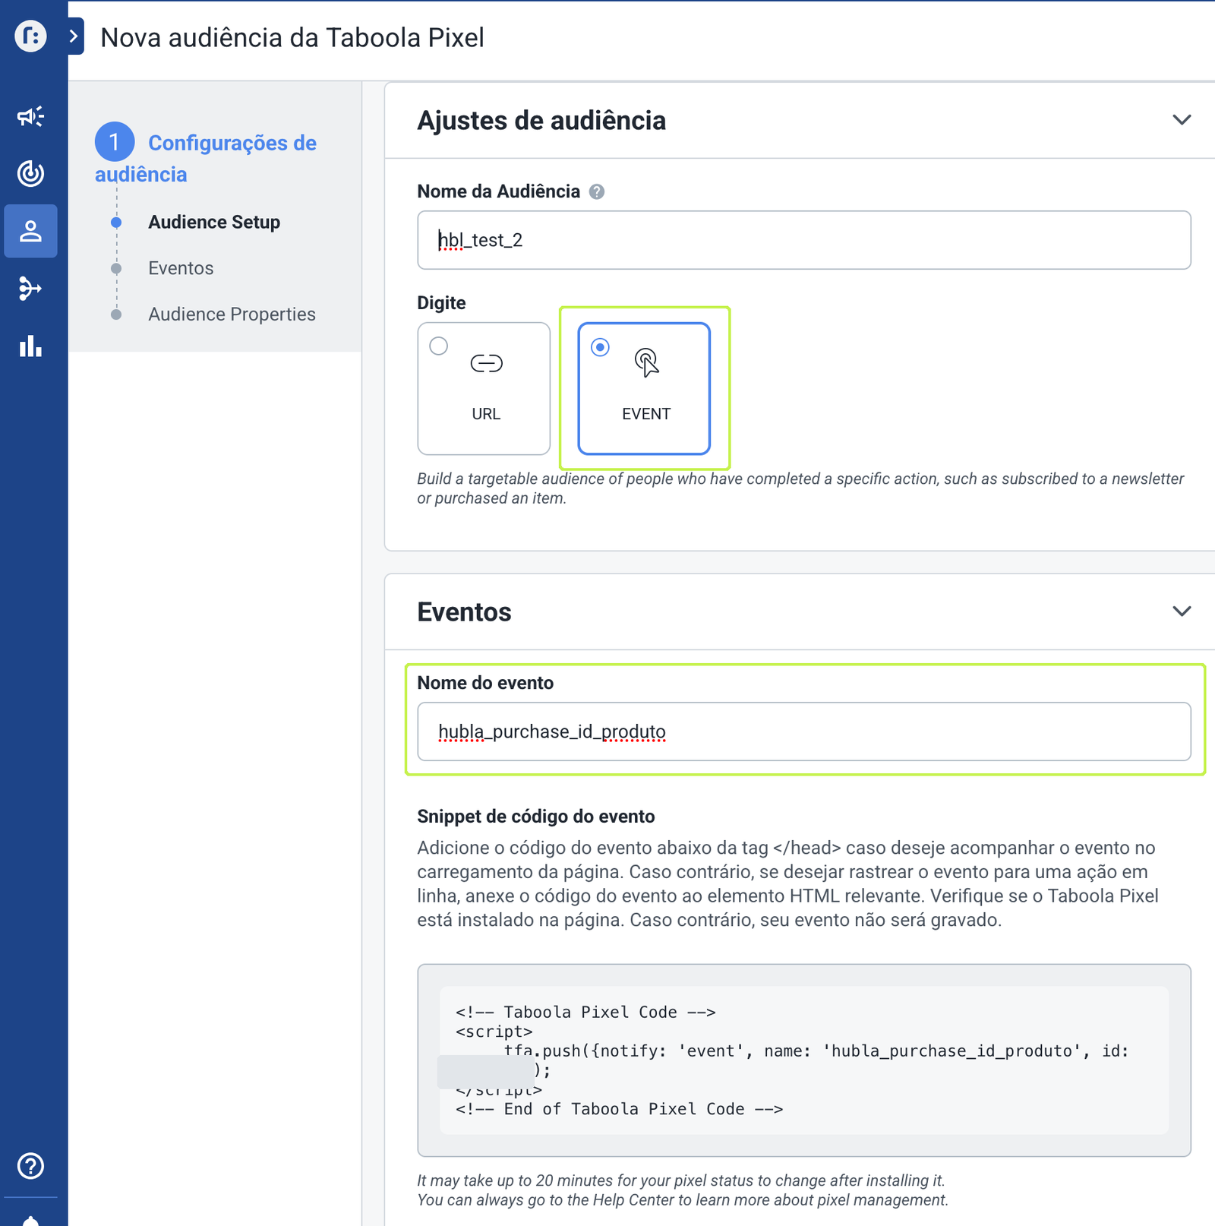Collapse the Ajustes de audiência section

click(x=1182, y=120)
